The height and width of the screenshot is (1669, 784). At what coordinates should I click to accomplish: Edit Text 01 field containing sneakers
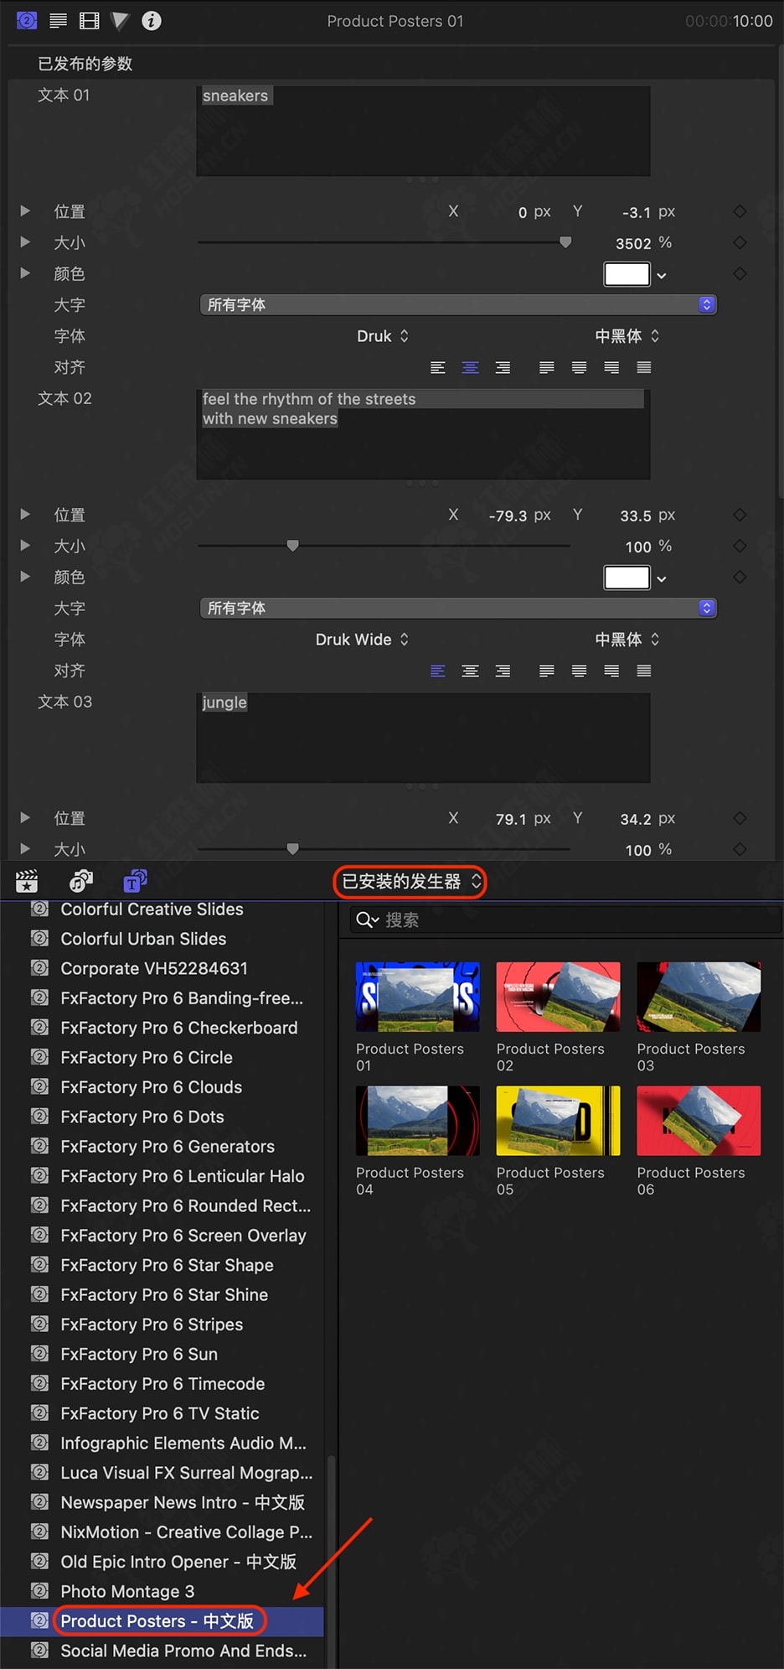coord(423,131)
